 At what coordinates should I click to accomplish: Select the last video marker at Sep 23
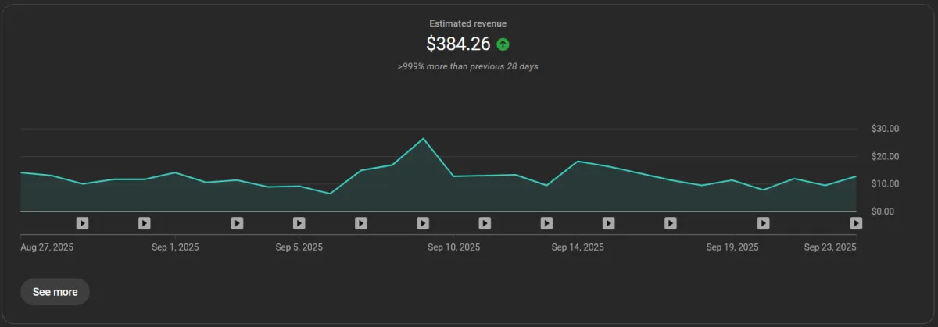pos(856,223)
